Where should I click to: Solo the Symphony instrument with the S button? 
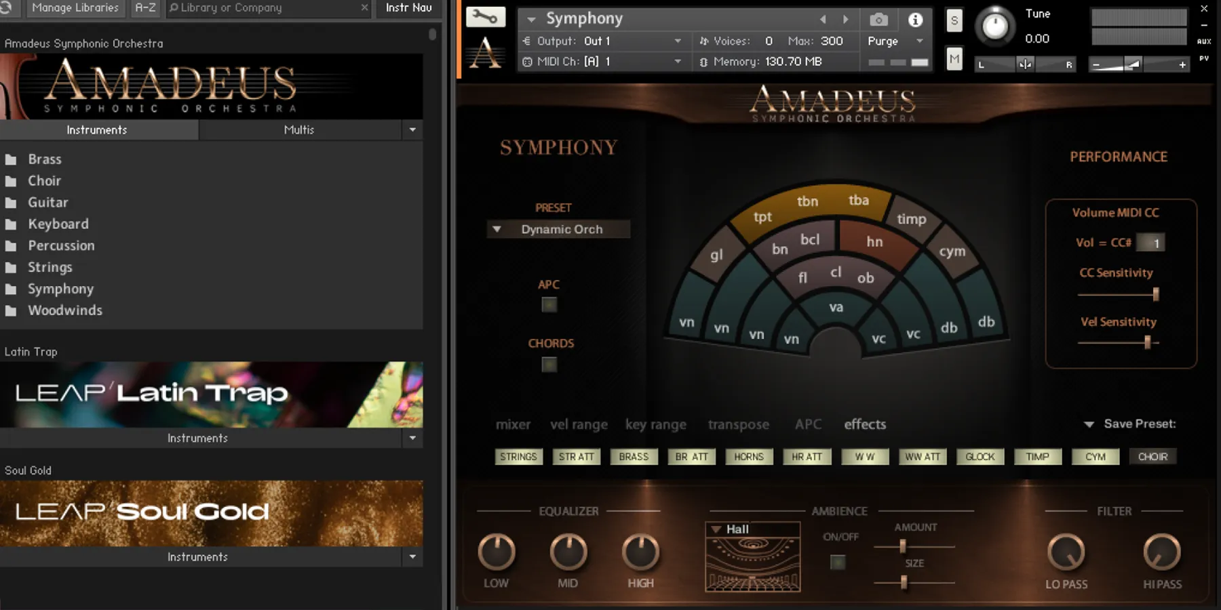tap(954, 20)
